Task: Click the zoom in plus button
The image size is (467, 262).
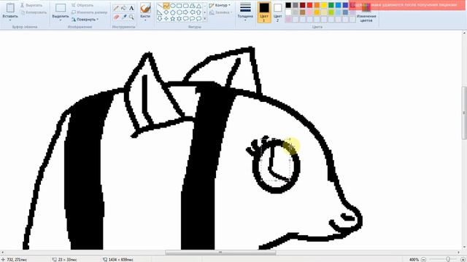Action: (x=463, y=259)
